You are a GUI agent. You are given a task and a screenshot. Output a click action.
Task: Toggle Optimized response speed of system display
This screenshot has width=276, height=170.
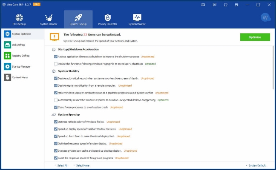[56, 144]
